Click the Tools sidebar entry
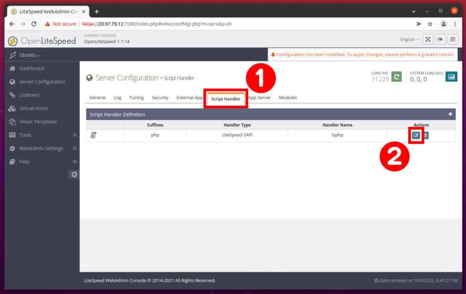This screenshot has width=466, height=294. coord(25,135)
